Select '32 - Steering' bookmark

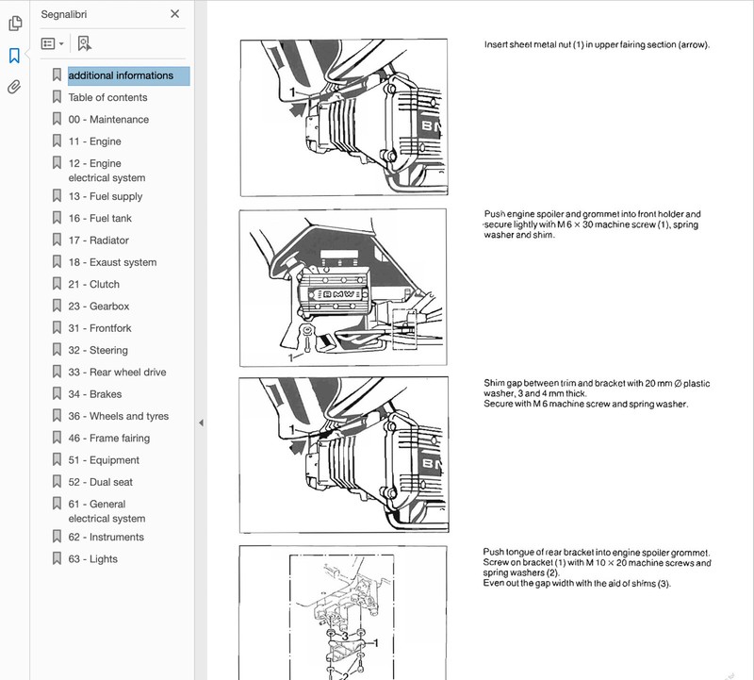point(98,350)
